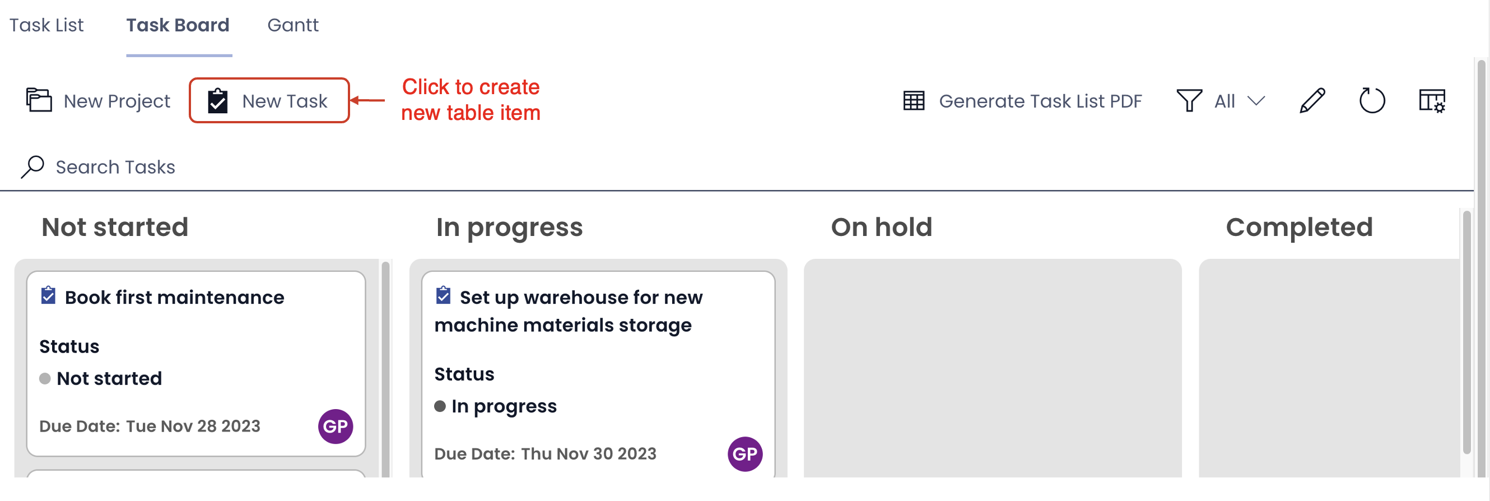This screenshot has width=1490, height=501.
Task: Click the circular refresh icon
Action: click(1371, 101)
